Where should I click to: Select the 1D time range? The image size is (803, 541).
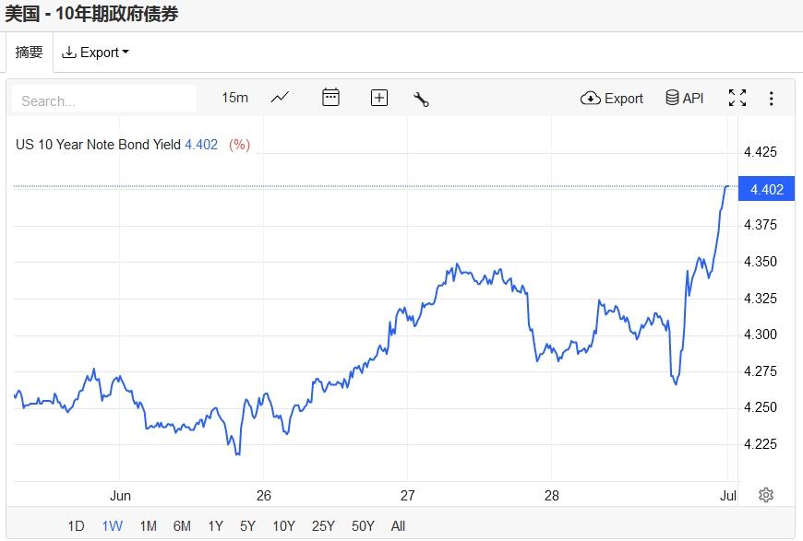tap(76, 526)
